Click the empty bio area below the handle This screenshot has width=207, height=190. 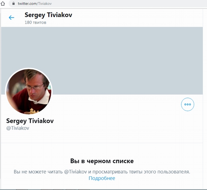click(x=102, y=137)
